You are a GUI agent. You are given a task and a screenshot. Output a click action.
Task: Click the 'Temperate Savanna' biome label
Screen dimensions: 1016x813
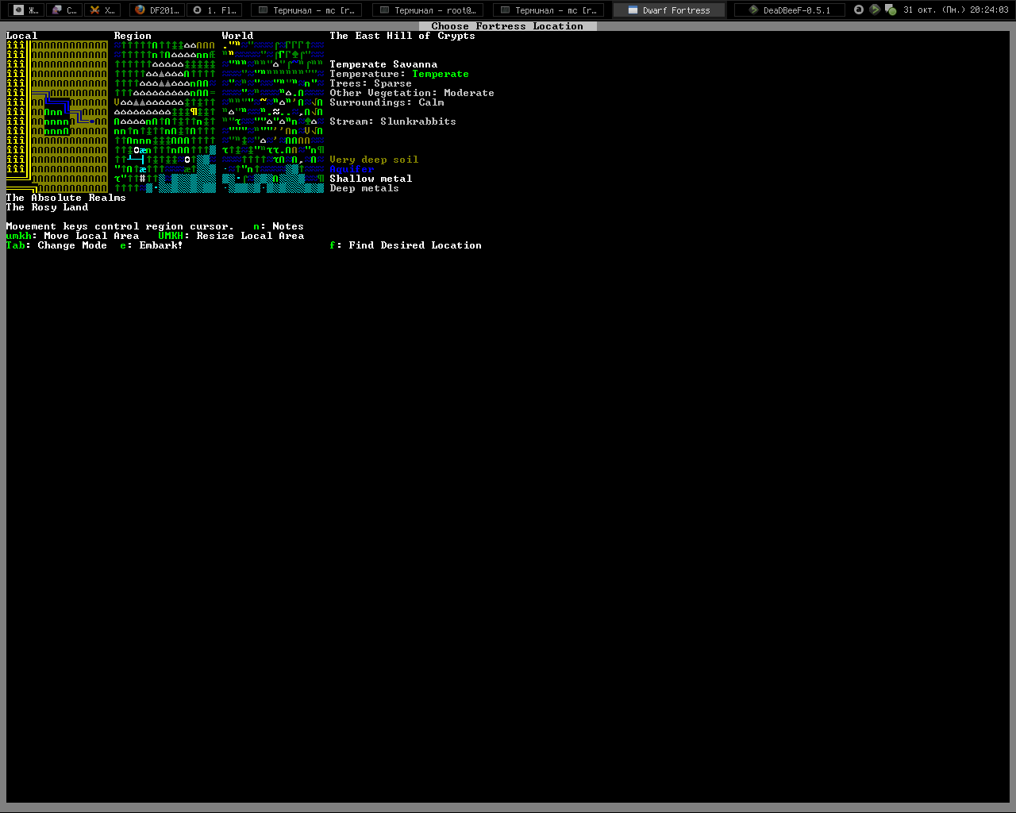tap(384, 64)
